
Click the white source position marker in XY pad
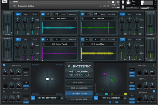coord(47,79)
